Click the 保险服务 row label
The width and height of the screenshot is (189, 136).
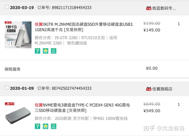click(x=13, y=69)
